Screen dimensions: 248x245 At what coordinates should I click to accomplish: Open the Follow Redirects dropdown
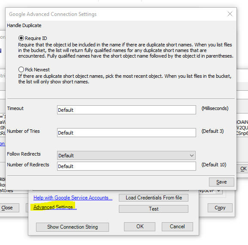[x=126, y=156]
